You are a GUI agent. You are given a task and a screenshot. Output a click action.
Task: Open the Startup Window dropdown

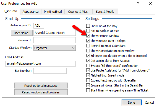point(54,48)
